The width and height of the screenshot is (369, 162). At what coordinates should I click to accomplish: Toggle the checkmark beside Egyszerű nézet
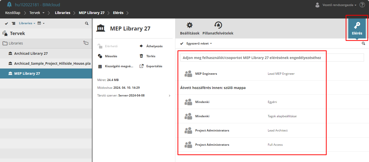coord(182,43)
